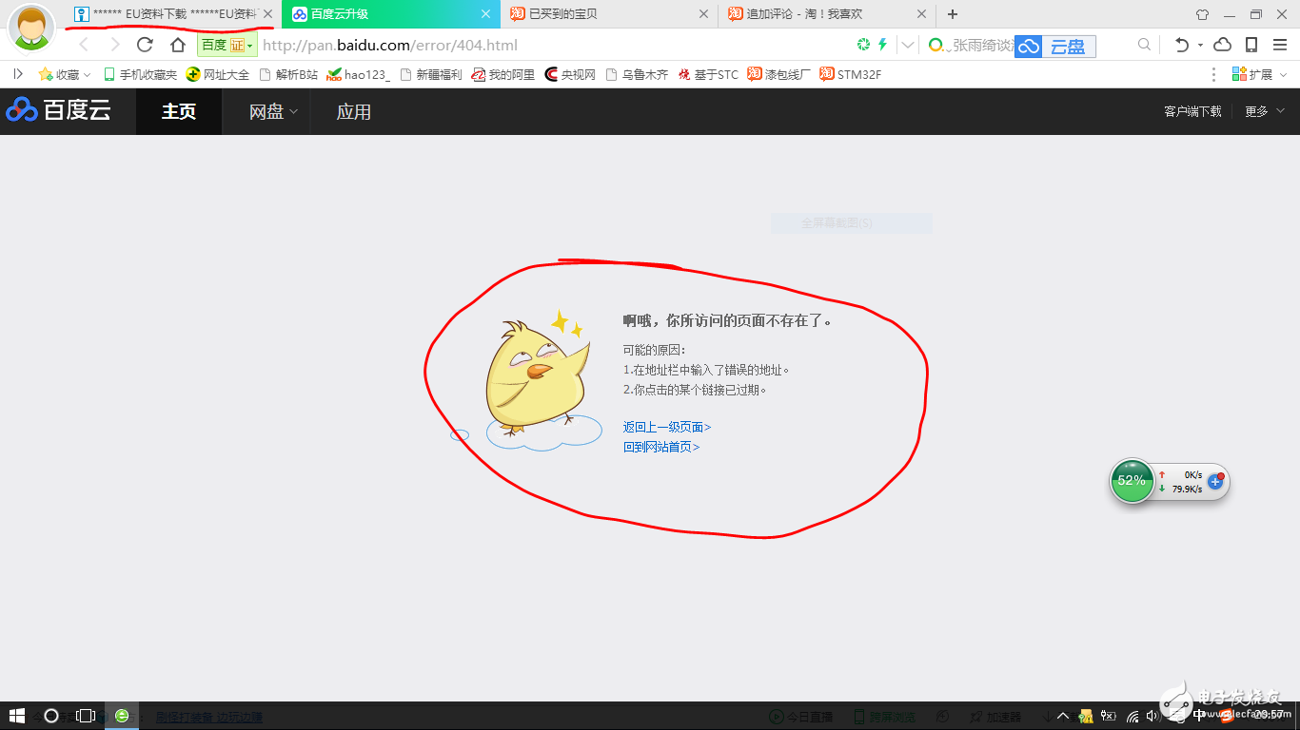Close the EU资料下载 tab
This screenshot has width=1300, height=730.
[268, 14]
